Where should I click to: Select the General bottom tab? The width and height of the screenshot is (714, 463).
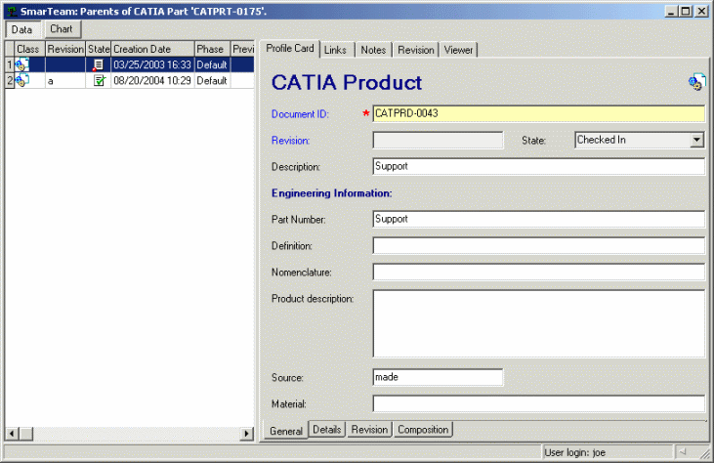point(286,431)
